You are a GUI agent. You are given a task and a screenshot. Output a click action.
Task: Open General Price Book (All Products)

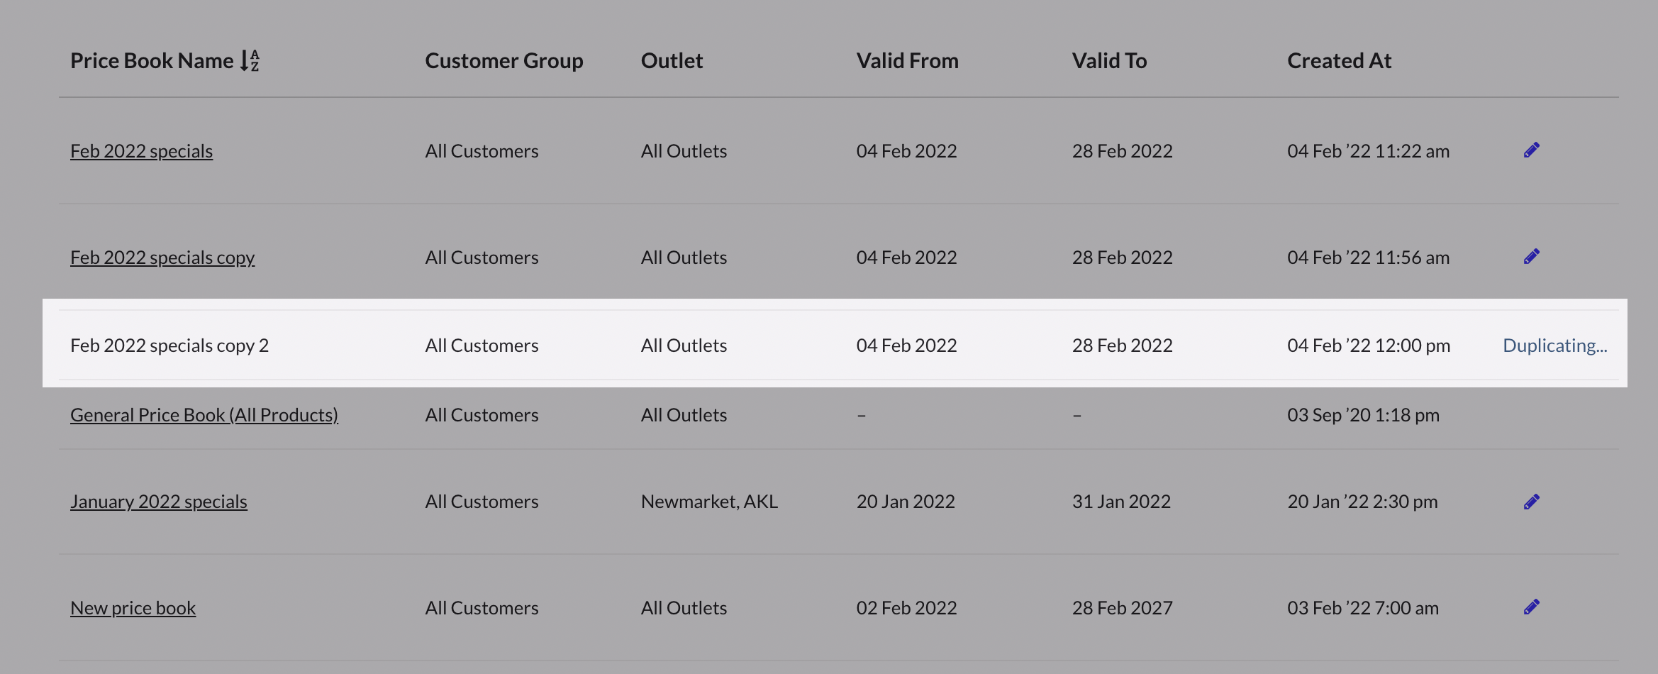coord(204,415)
